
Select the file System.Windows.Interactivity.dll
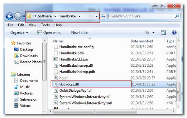(85, 97)
